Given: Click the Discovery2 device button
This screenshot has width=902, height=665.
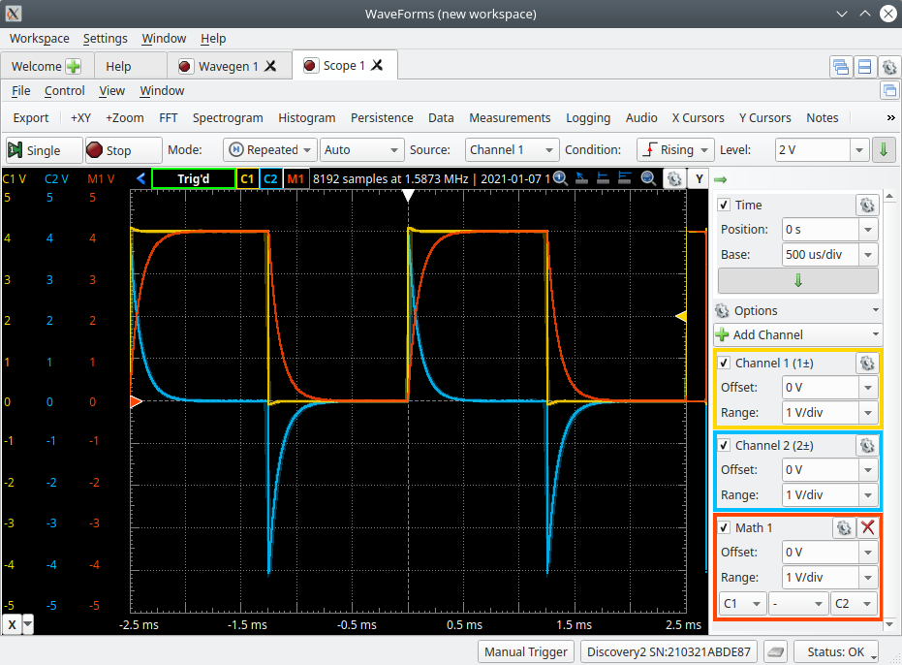Looking at the screenshot, I should click(669, 651).
